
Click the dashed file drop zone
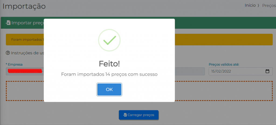coord(224,91)
